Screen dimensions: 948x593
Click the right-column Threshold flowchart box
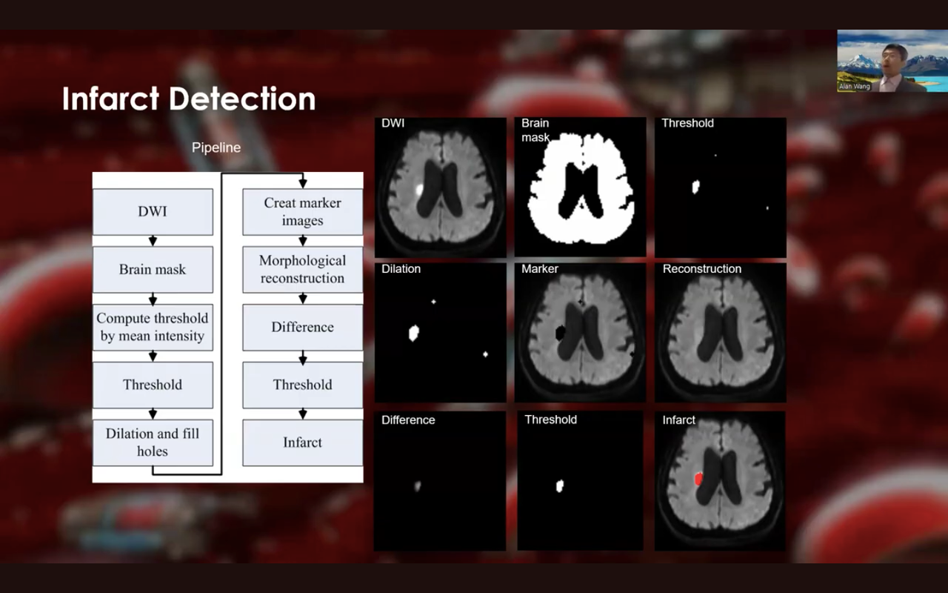tap(302, 385)
